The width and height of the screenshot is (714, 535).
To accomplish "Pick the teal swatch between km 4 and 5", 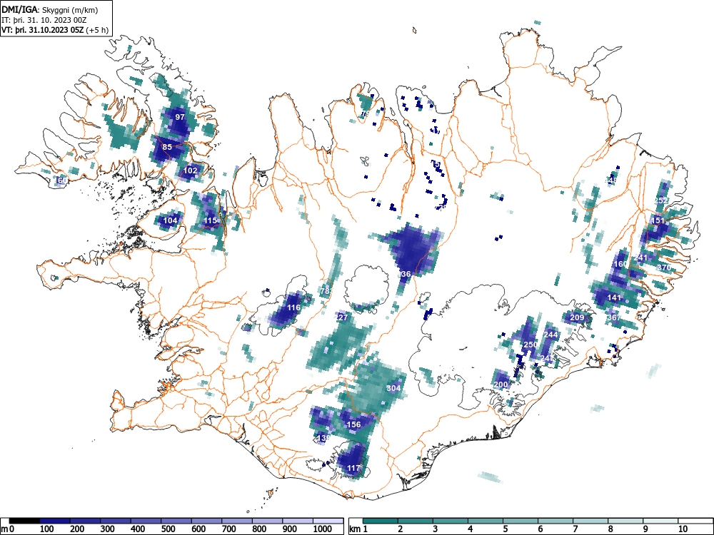I will point(486,521).
